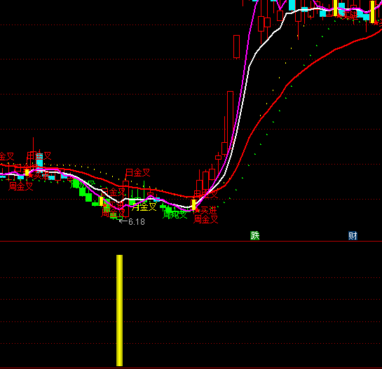Click the yellow candle marker left of 6.18 low
This screenshot has width=382, height=369.
click(x=101, y=201)
